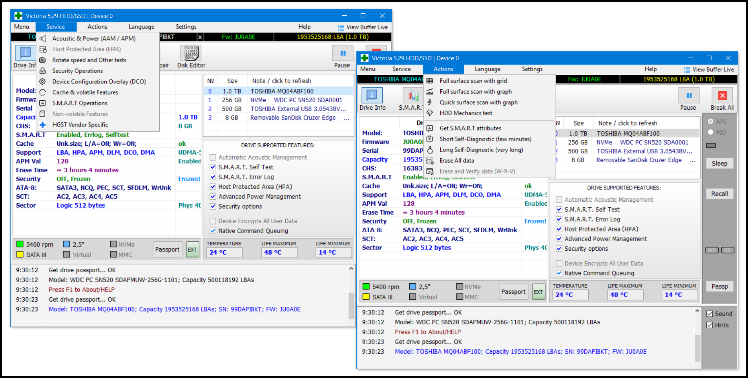Select WDC PC SN520 drive row left window
This screenshot has width=748, height=378.
point(278,100)
